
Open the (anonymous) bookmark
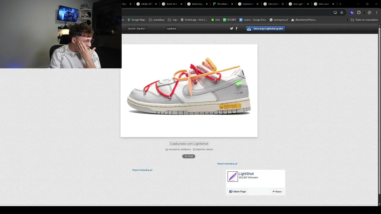279,20
